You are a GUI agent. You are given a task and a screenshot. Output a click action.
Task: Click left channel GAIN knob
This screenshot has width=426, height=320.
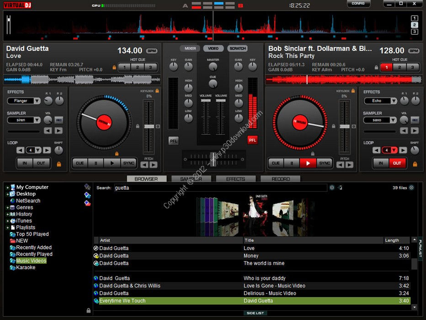tap(188, 67)
